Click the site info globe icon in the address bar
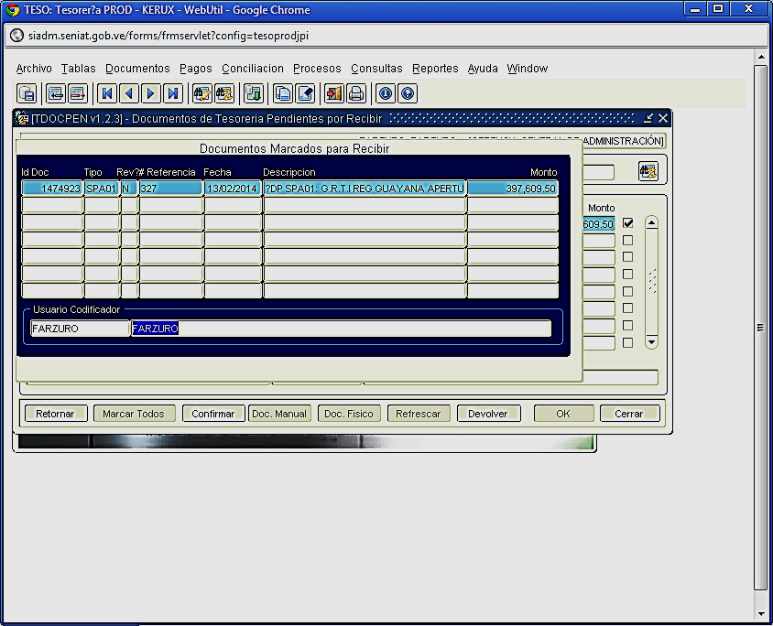The height and width of the screenshot is (626, 773). pos(16,36)
